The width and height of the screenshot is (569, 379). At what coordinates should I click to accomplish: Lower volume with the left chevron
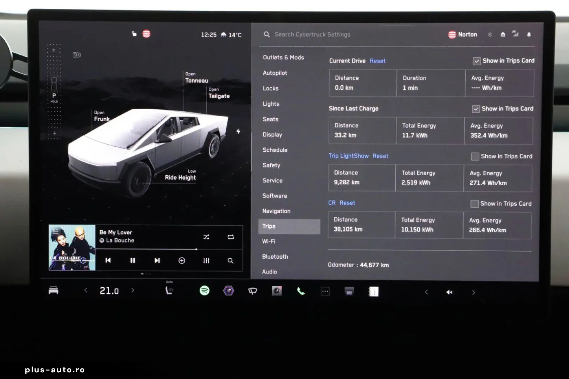click(x=426, y=292)
